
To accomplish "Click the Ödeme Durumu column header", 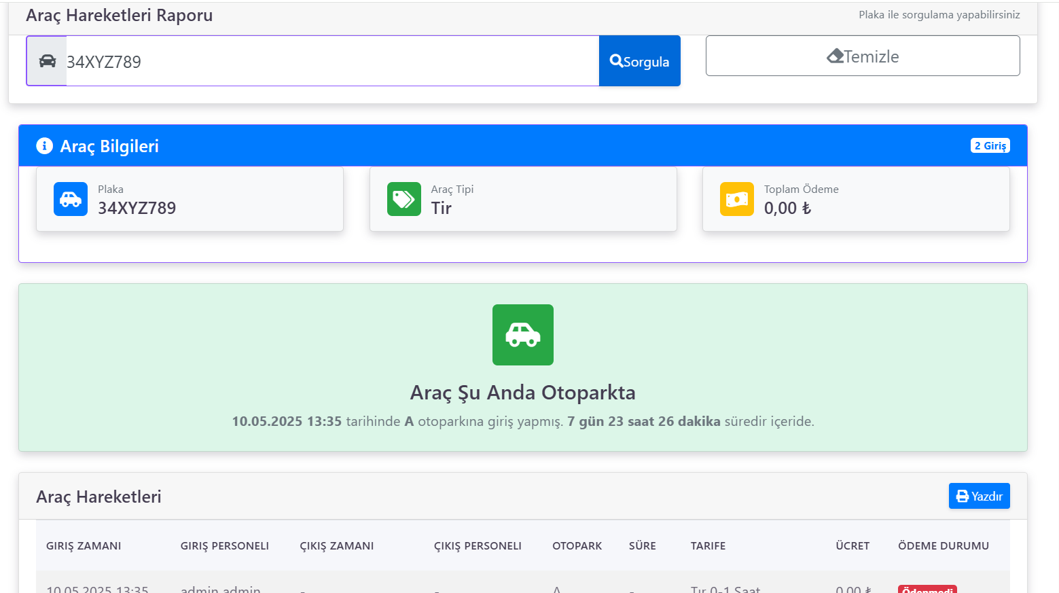I will (x=943, y=546).
